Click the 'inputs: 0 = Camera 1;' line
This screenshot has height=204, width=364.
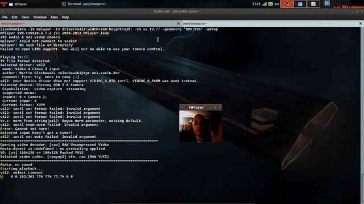[24, 97]
